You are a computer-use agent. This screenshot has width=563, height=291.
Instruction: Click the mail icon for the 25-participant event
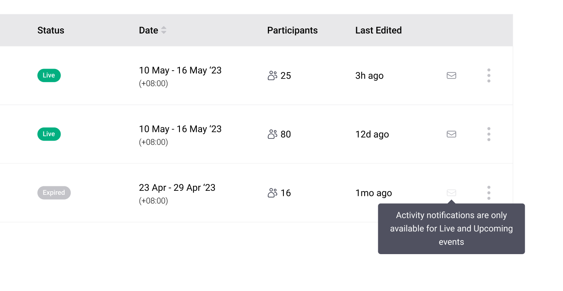click(x=451, y=75)
